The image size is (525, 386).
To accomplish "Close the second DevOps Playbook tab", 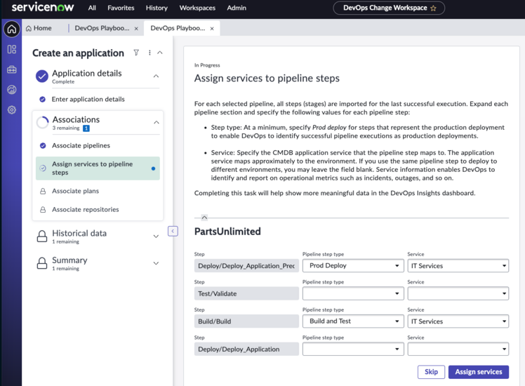I will coord(212,29).
